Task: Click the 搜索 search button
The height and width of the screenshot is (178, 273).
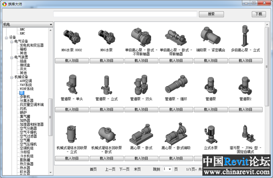Action: 211,14
